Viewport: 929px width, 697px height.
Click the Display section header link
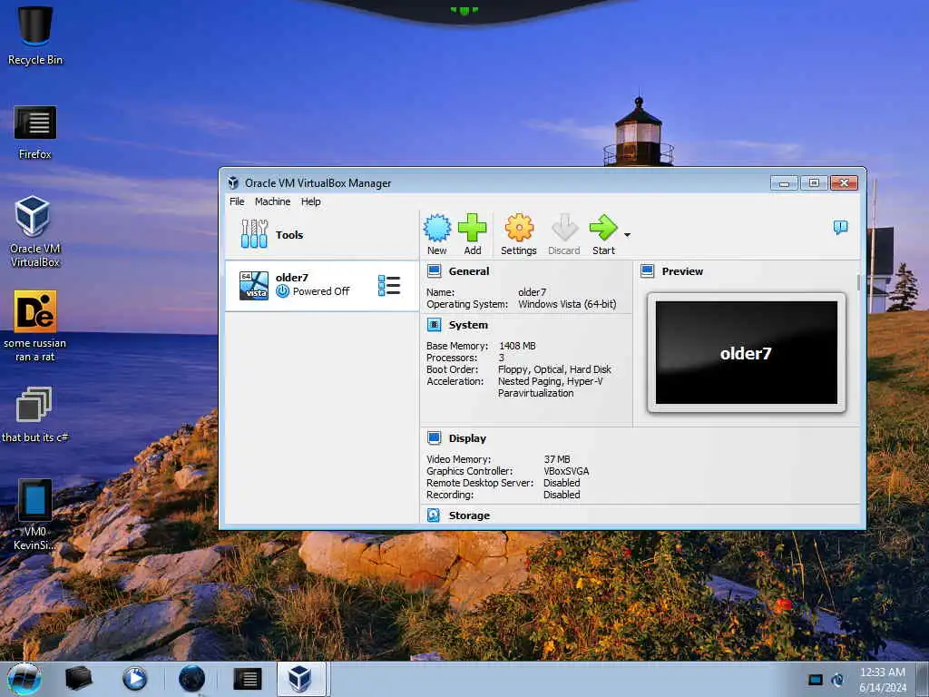coord(467,438)
